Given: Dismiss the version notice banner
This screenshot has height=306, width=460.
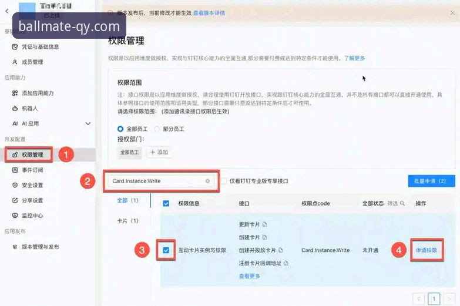Looking at the screenshot, I should click(453, 13).
